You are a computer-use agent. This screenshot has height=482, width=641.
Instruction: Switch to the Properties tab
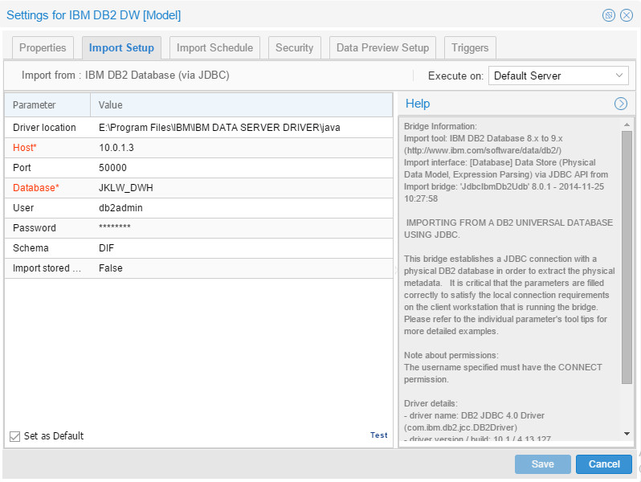click(x=43, y=48)
